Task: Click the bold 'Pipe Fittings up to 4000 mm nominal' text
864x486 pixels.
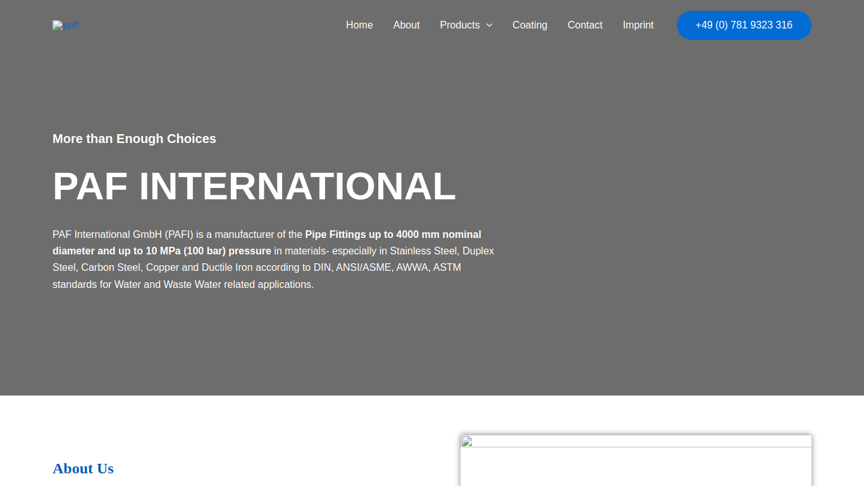Action: 393,234
